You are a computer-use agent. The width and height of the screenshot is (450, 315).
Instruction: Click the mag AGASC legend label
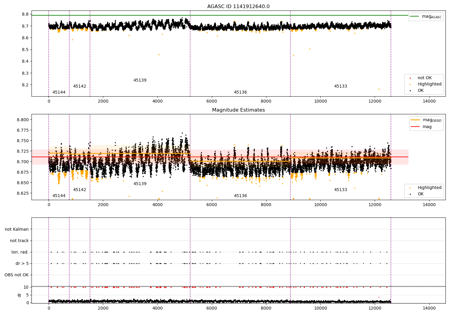pos(432,16)
